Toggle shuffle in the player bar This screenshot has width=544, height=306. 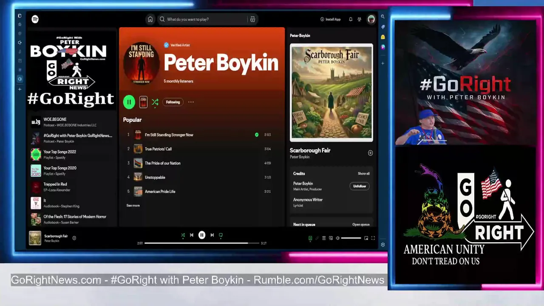tap(183, 235)
